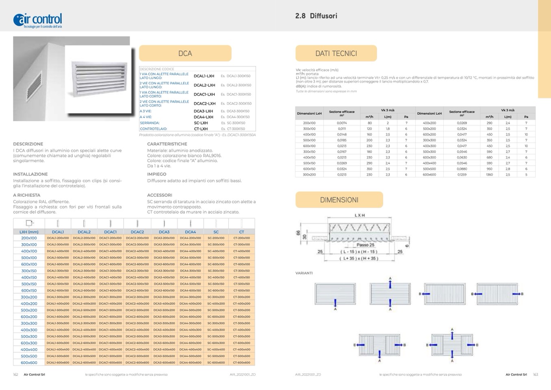Click the DCAC2 column header

point(137,232)
